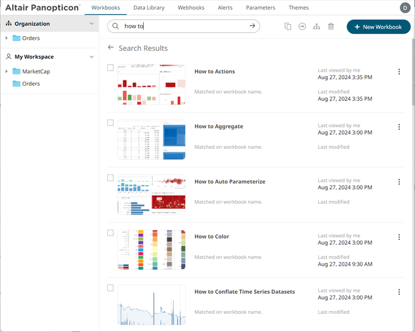Click the How to Color thumbnail
This screenshot has height=332, width=415.
point(151,250)
